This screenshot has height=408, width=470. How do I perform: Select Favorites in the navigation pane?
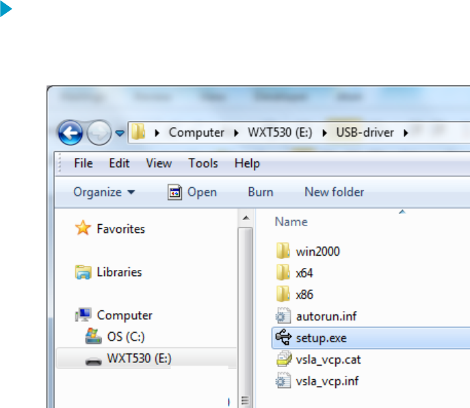coord(121,229)
